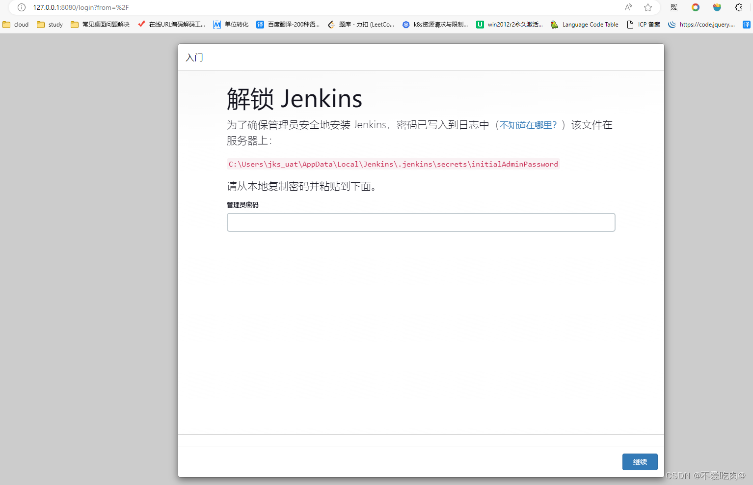Open the win2012r2永久激活 bookmark
Viewport: 753px width, 485px height.
510,25
